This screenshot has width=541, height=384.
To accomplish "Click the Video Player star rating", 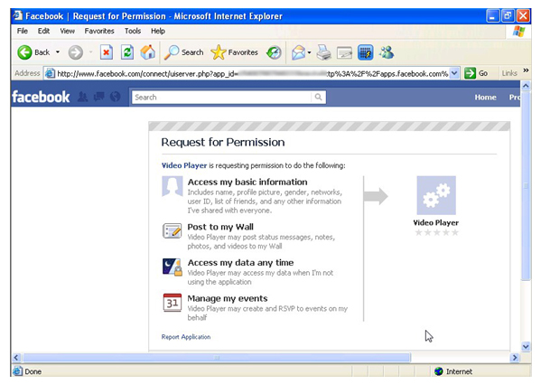I will [437, 232].
